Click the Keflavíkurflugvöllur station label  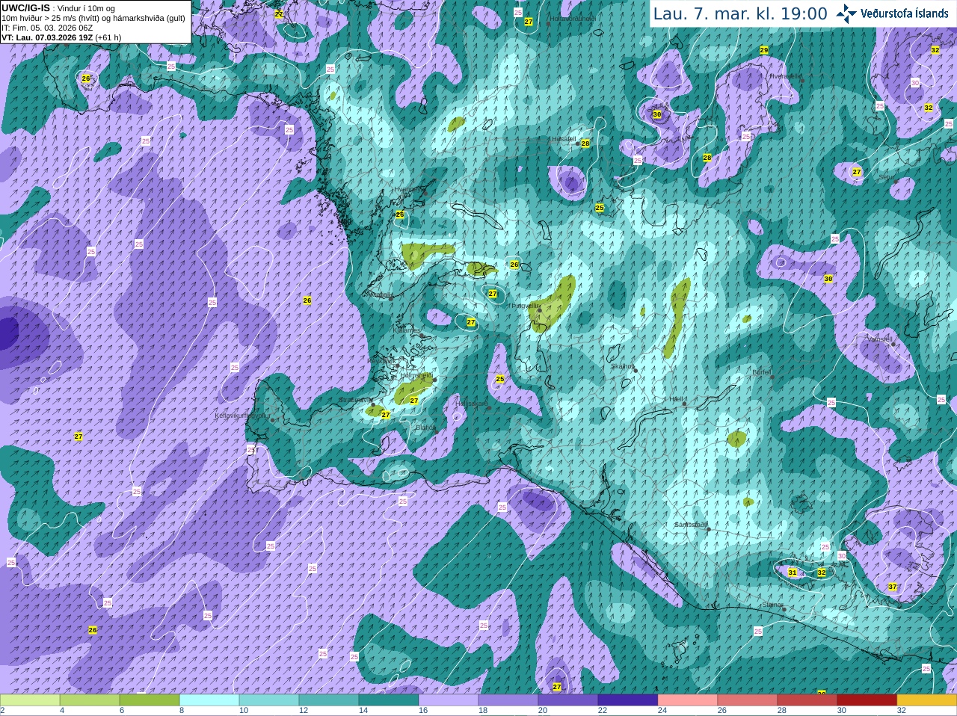point(242,416)
